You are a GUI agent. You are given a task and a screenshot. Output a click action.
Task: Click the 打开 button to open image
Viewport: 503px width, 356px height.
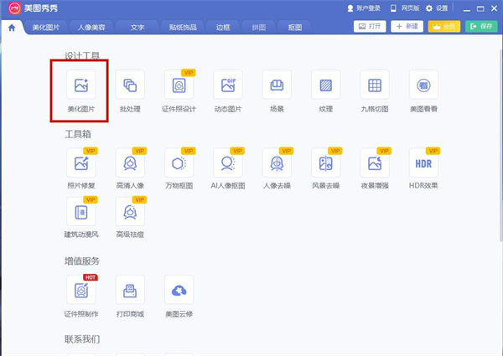pos(370,27)
